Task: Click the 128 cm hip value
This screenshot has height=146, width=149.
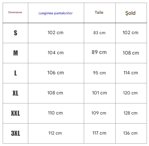Action: [x=130, y=113]
